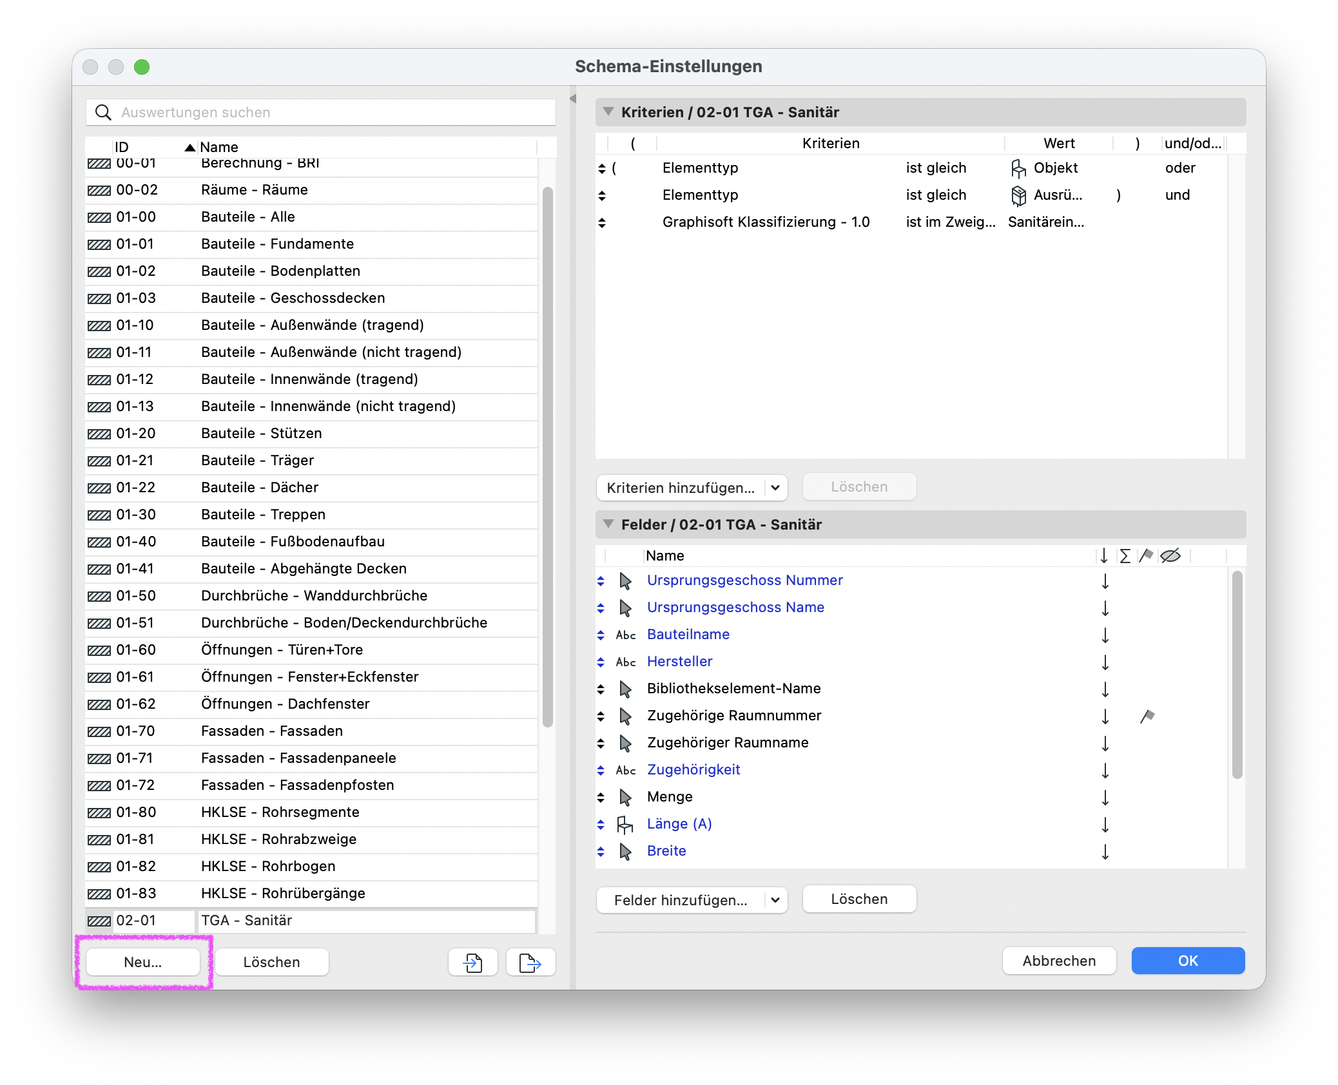The height and width of the screenshot is (1085, 1338).
Task: Click the hidden-eye column header icon
Action: coord(1170,555)
